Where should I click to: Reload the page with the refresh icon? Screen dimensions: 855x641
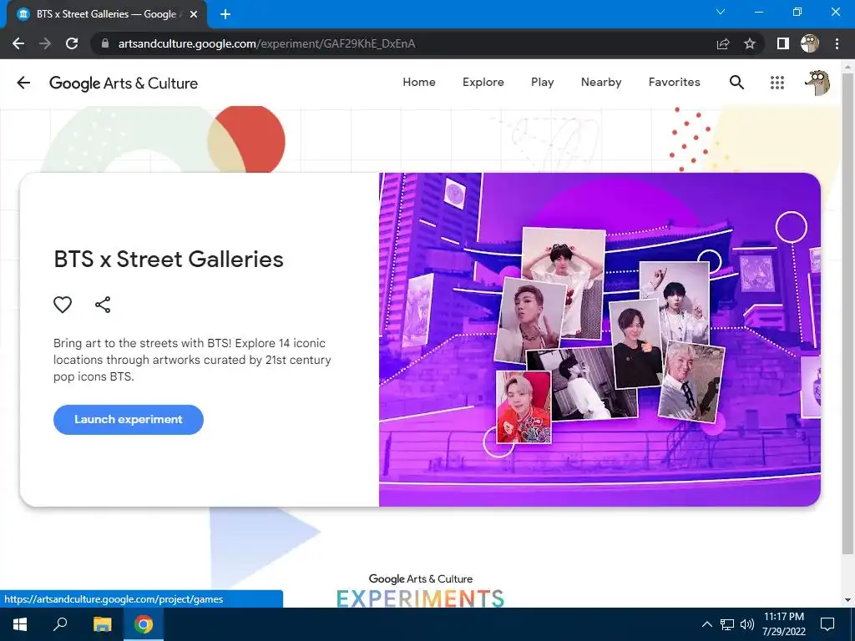click(x=72, y=43)
